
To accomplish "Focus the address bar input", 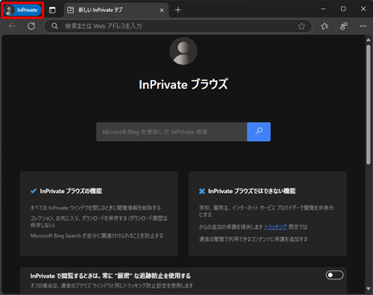I will tap(178, 26).
